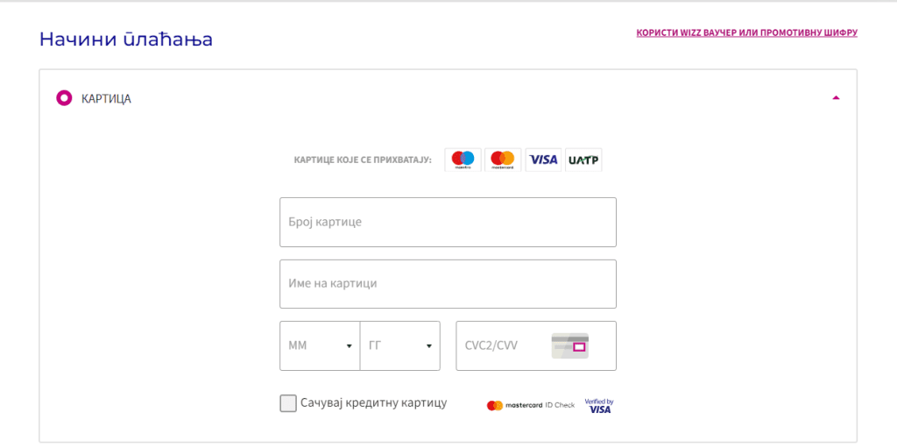897x448 pixels.
Task: Click the КАРТИЦА payment method label
Action: point(106,98)
